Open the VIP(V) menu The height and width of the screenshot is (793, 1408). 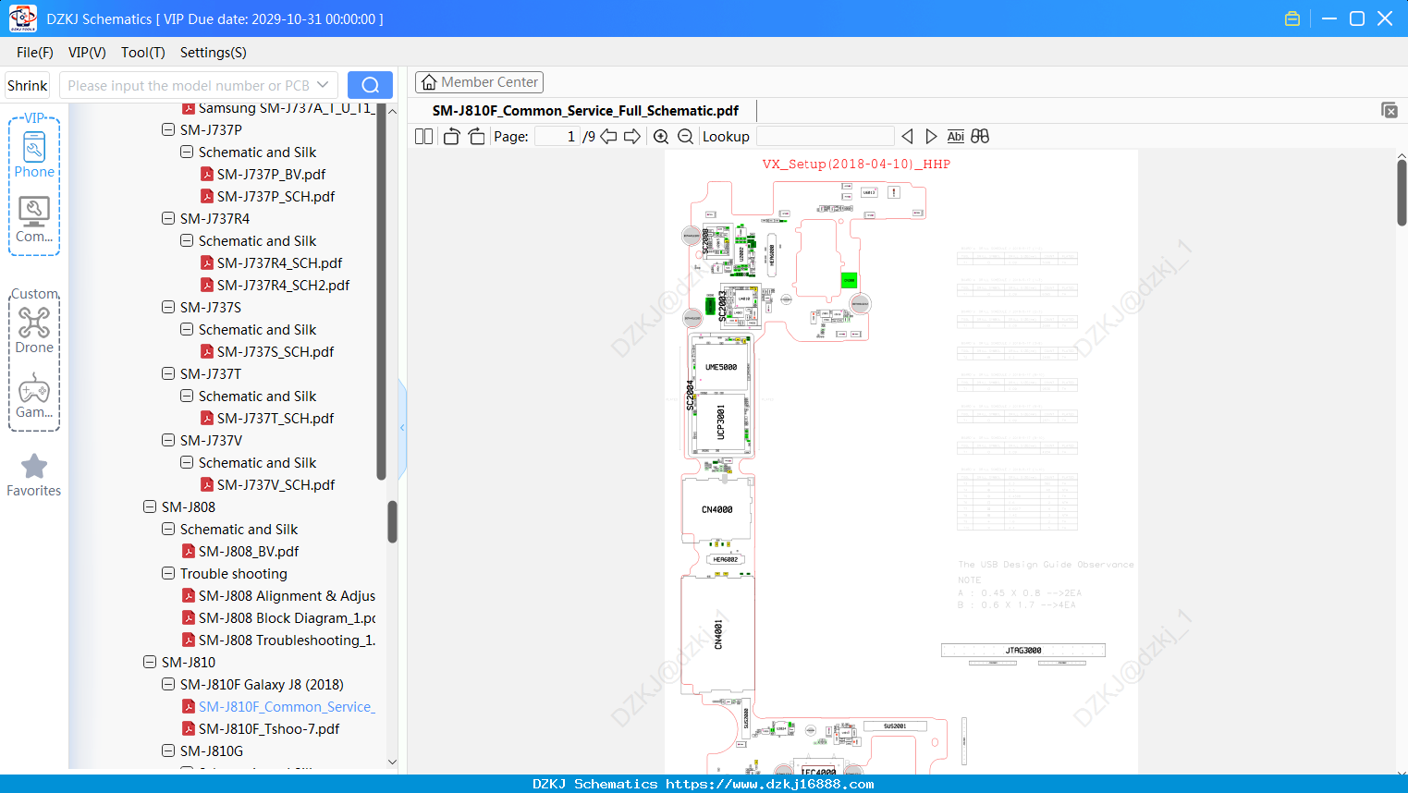(87, 53)
